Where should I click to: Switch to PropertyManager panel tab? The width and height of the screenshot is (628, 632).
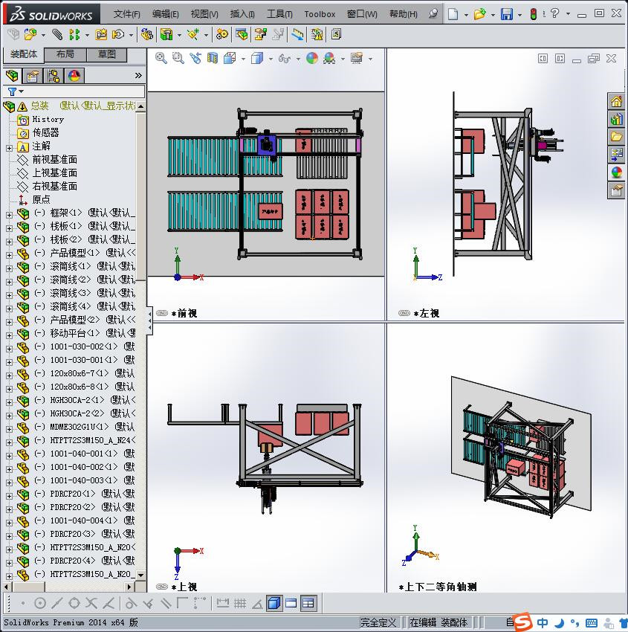pyautogui.click(x=33, y=76)
